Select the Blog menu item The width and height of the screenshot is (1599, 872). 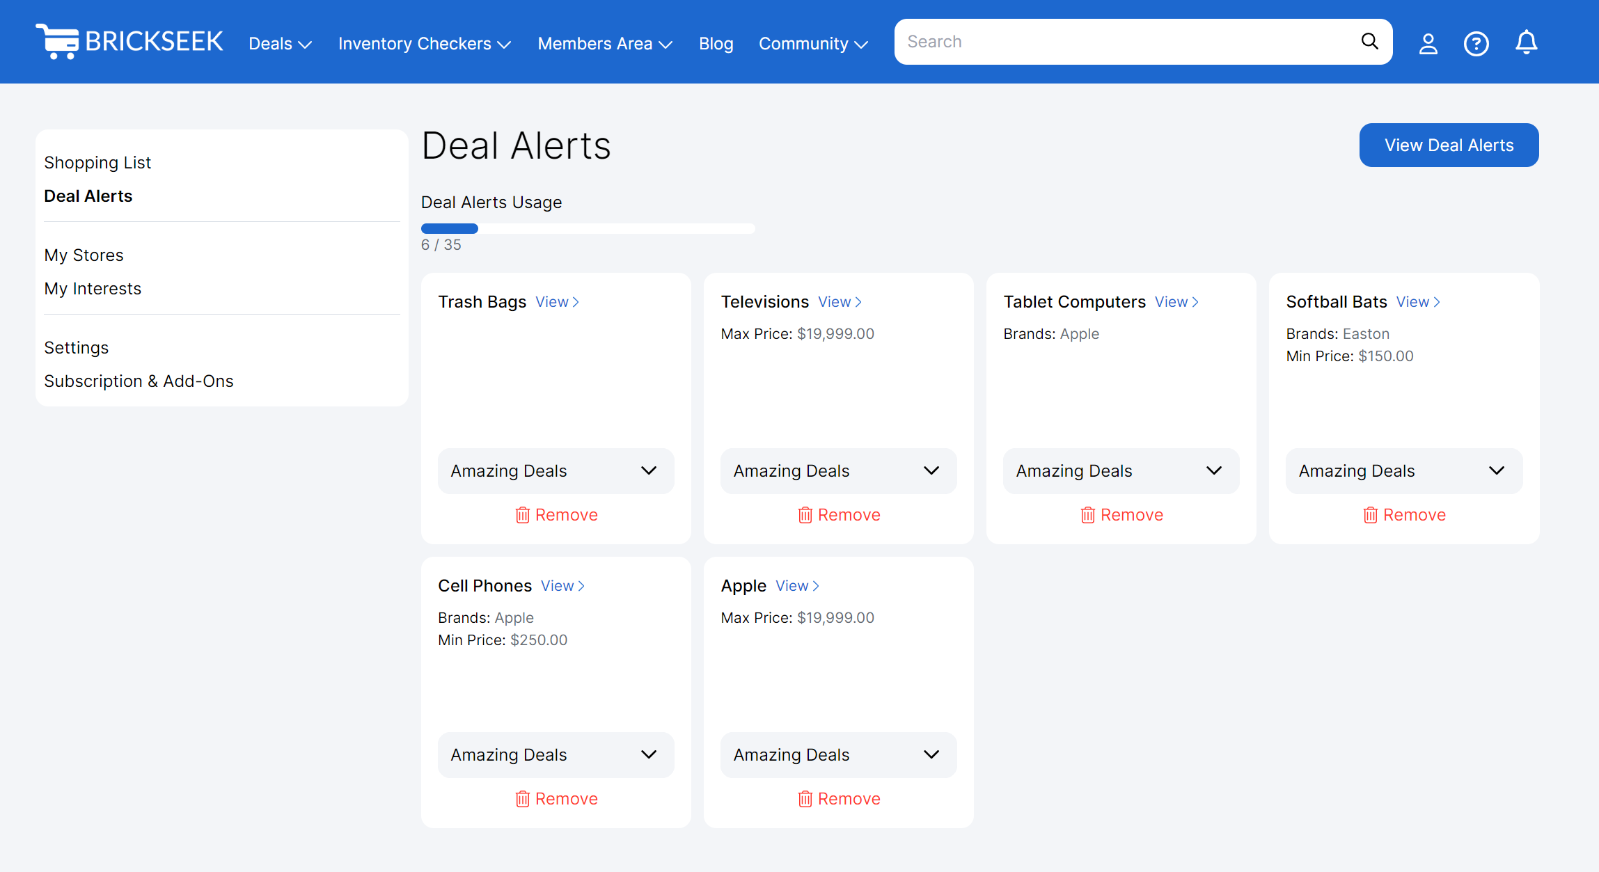click(716, 43)
